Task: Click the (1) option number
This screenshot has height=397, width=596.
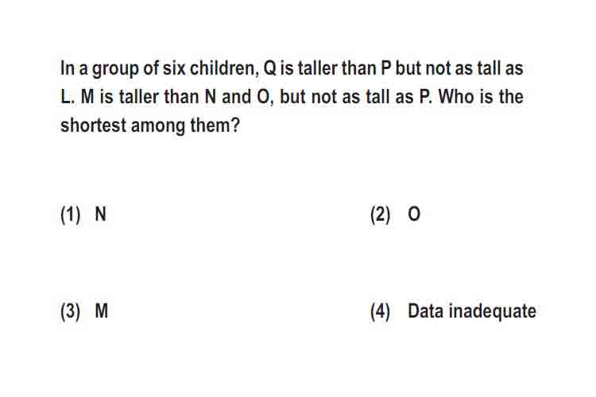Action: [71, 215]
